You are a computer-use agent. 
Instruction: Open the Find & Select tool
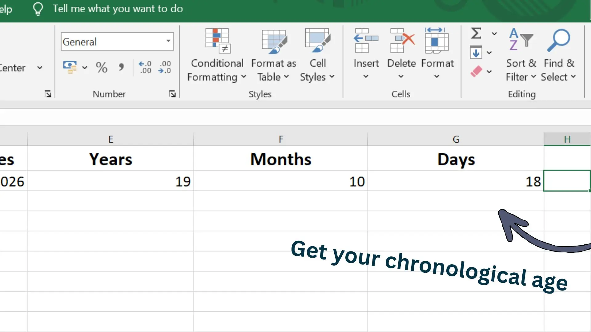click(558, 55)
